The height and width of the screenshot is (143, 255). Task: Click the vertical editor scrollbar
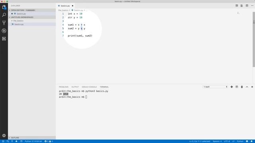pos(254,40)
